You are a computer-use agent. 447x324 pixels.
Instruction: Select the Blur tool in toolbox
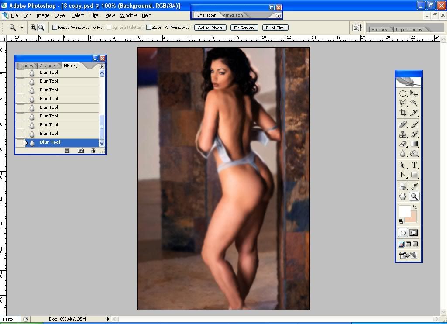403,153
